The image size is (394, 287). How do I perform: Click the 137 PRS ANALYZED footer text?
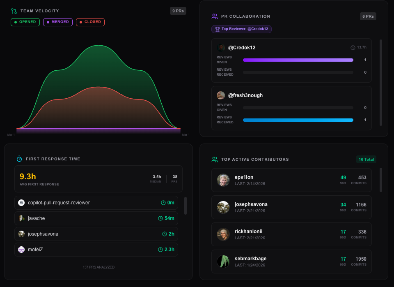coord(98,267)
